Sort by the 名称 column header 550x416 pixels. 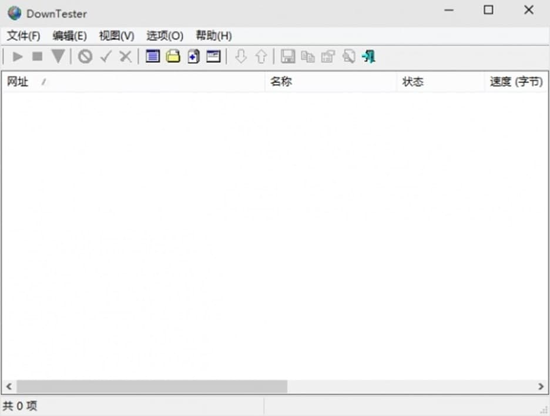(x=331, y=82)
